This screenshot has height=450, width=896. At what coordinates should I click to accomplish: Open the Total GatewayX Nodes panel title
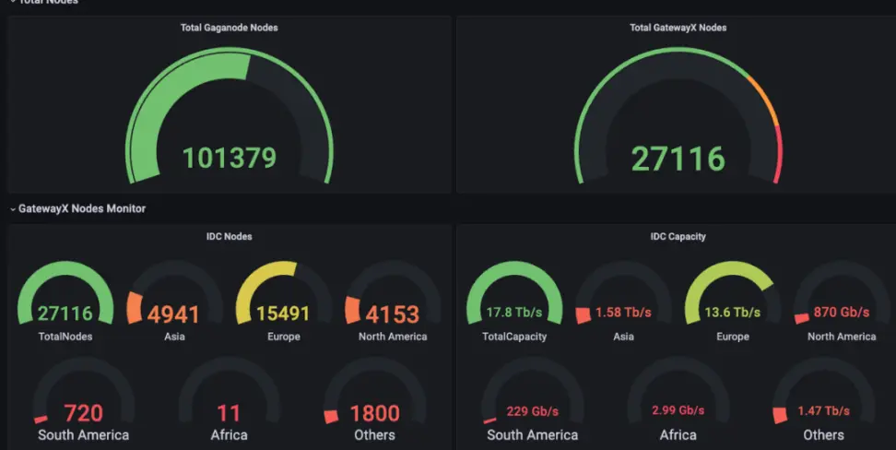point(678,28)
